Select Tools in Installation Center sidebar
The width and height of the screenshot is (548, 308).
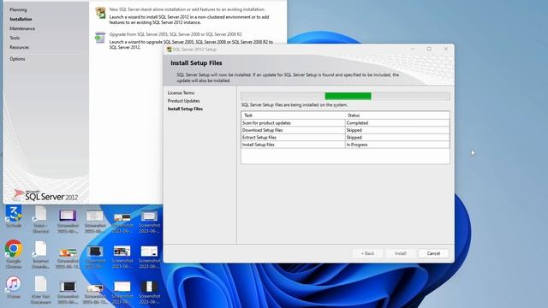click(15, 38)
